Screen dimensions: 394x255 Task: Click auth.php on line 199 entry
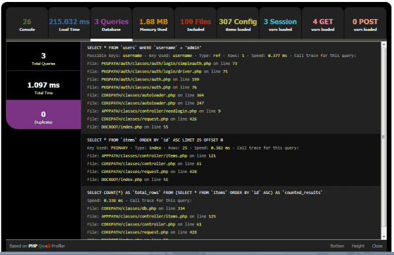point(143,79)
